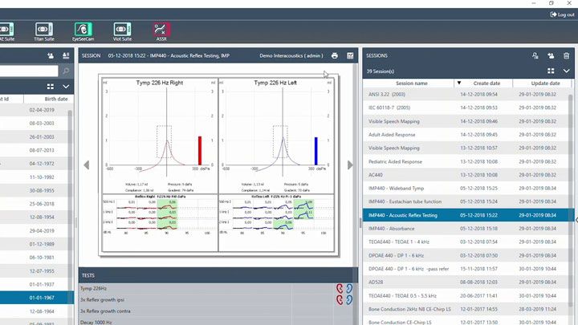The width and height of the screenshot is (578, 325).
Task: Toggle grid view in Sessions panel
Action: click(552, 71)
